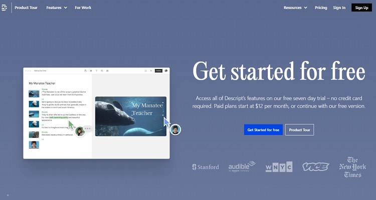Click the record icon in the mockup toolbar
This screenshot has height=200, width=376.
pos(91,71)
